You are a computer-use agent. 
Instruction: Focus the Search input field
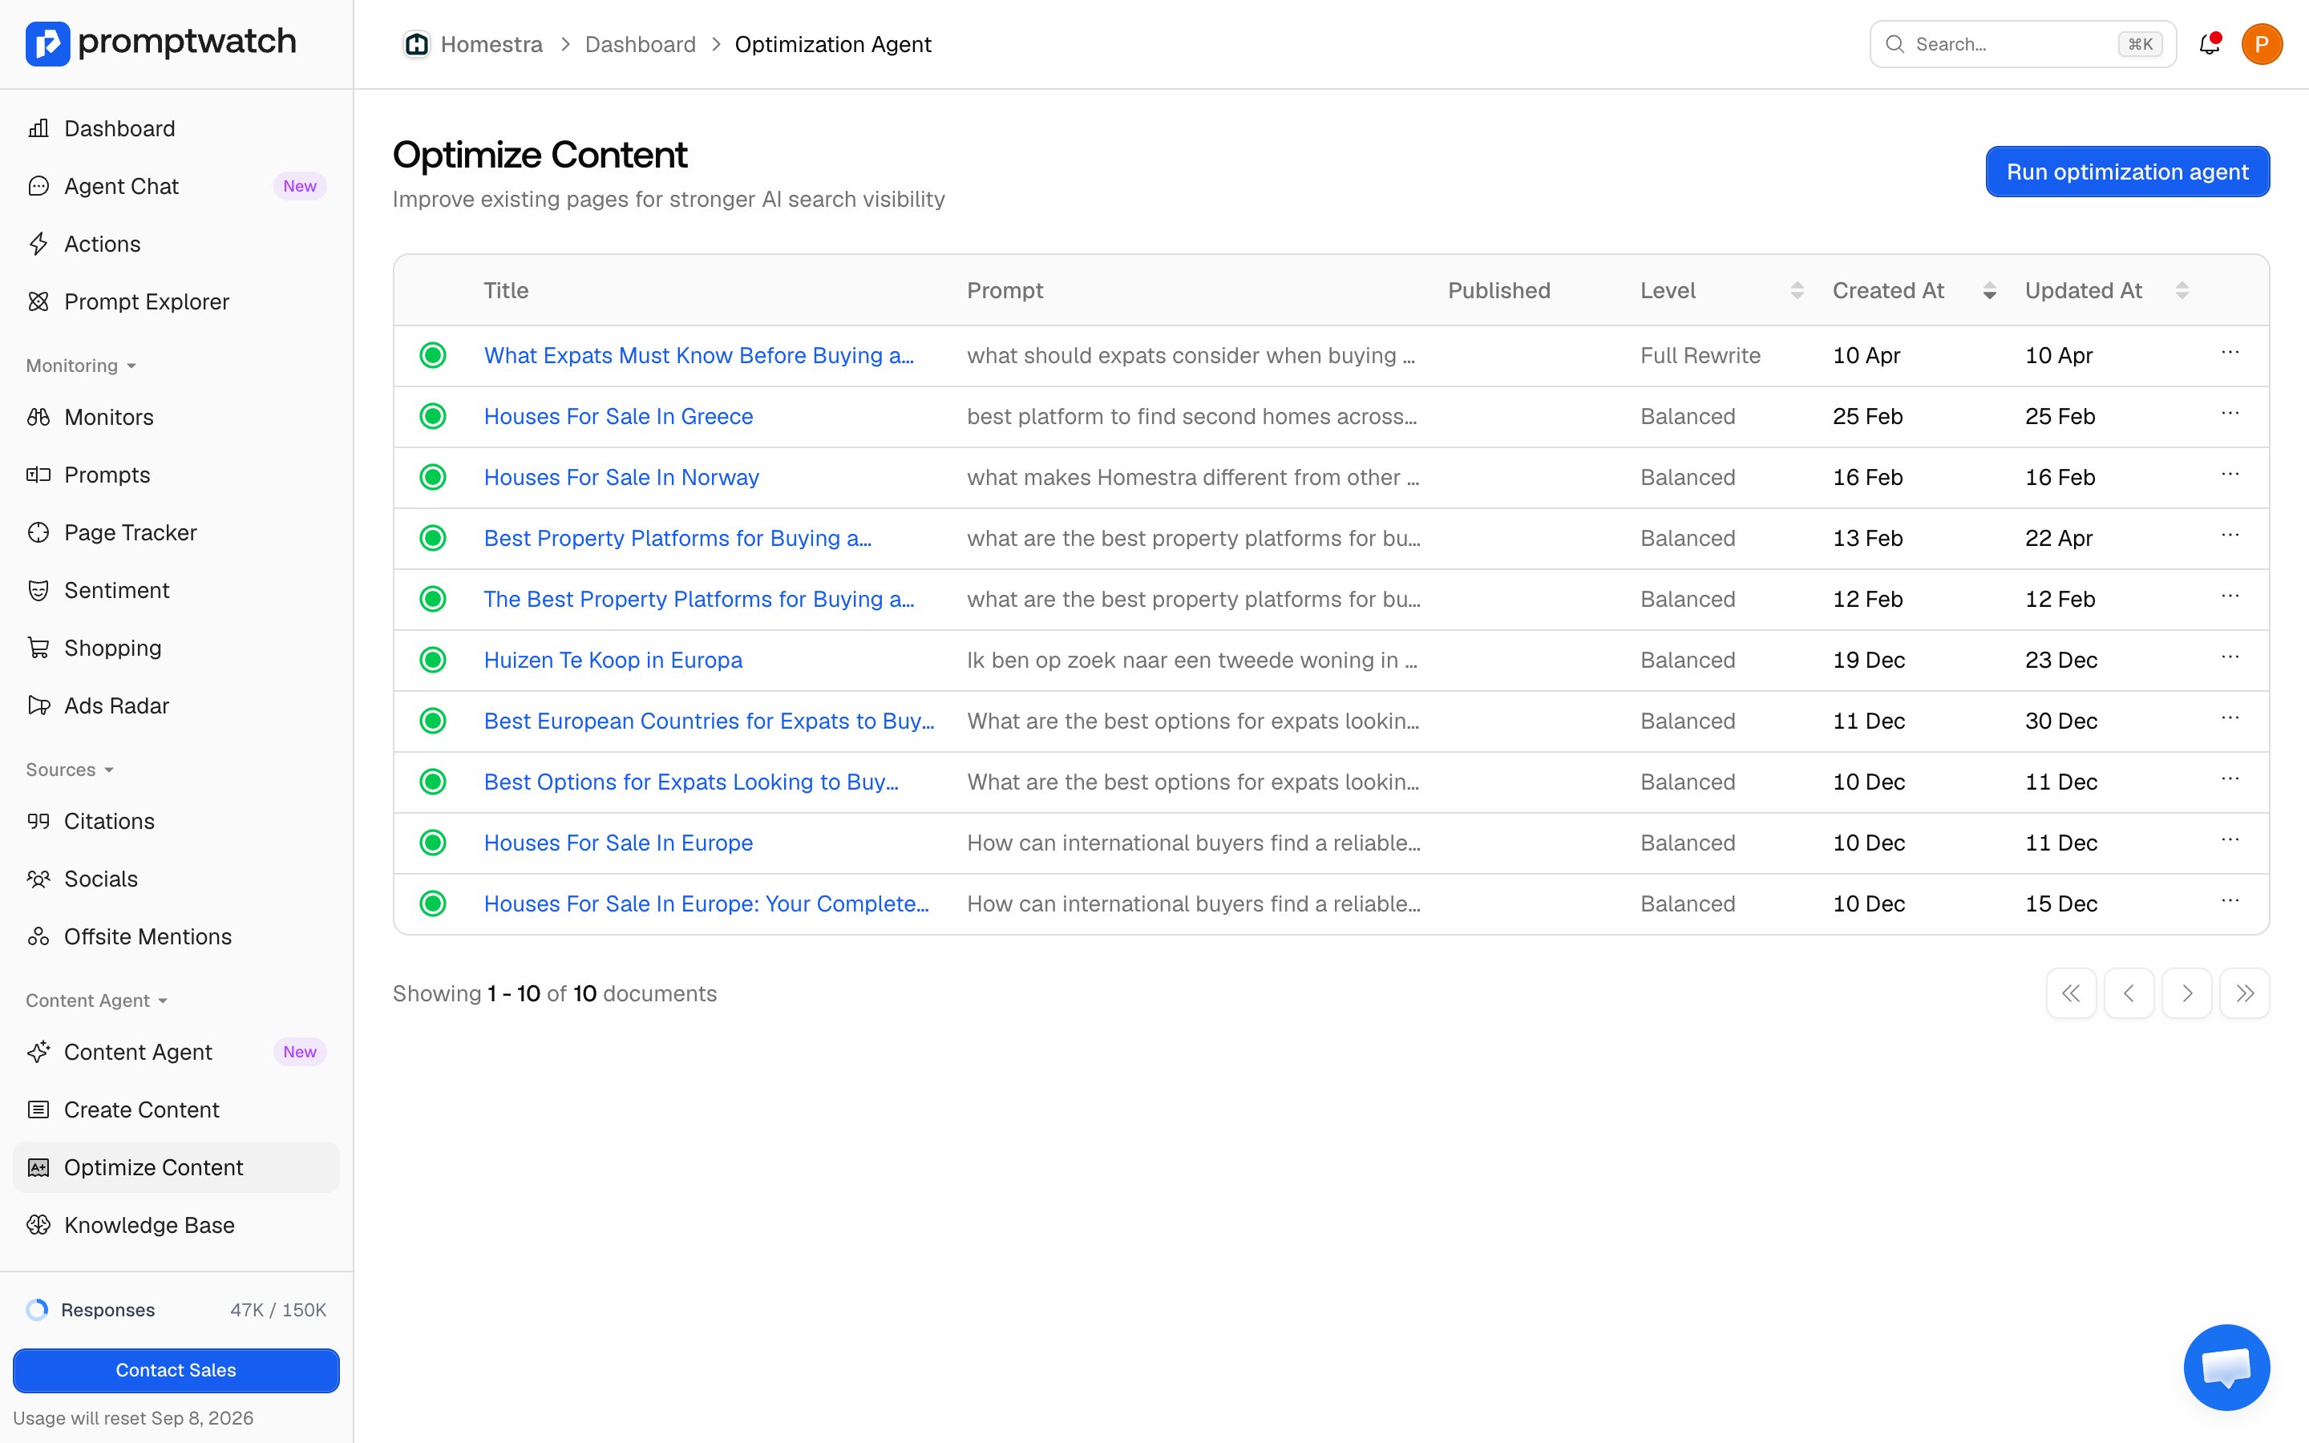[x=2023, y=44]
